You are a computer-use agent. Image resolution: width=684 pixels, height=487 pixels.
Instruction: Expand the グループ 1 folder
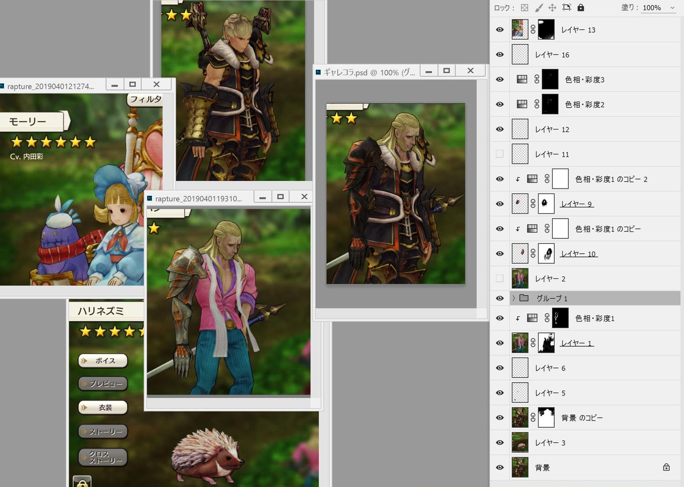tap(513, 298)
